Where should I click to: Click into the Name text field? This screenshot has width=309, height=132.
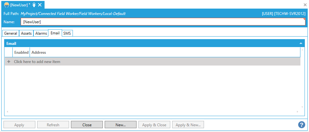[163, 22]
